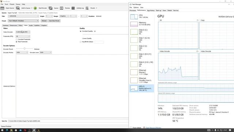The height and width of the screenshot is (132, 234).
Task: Select the Avg Bitrate (kbps) radio button
Action: coord(80,42)
